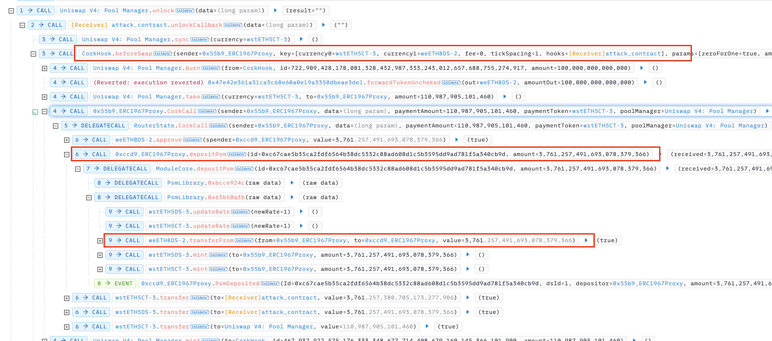Collapse the CorkHook.beforeSwap call node

point(33,54)
